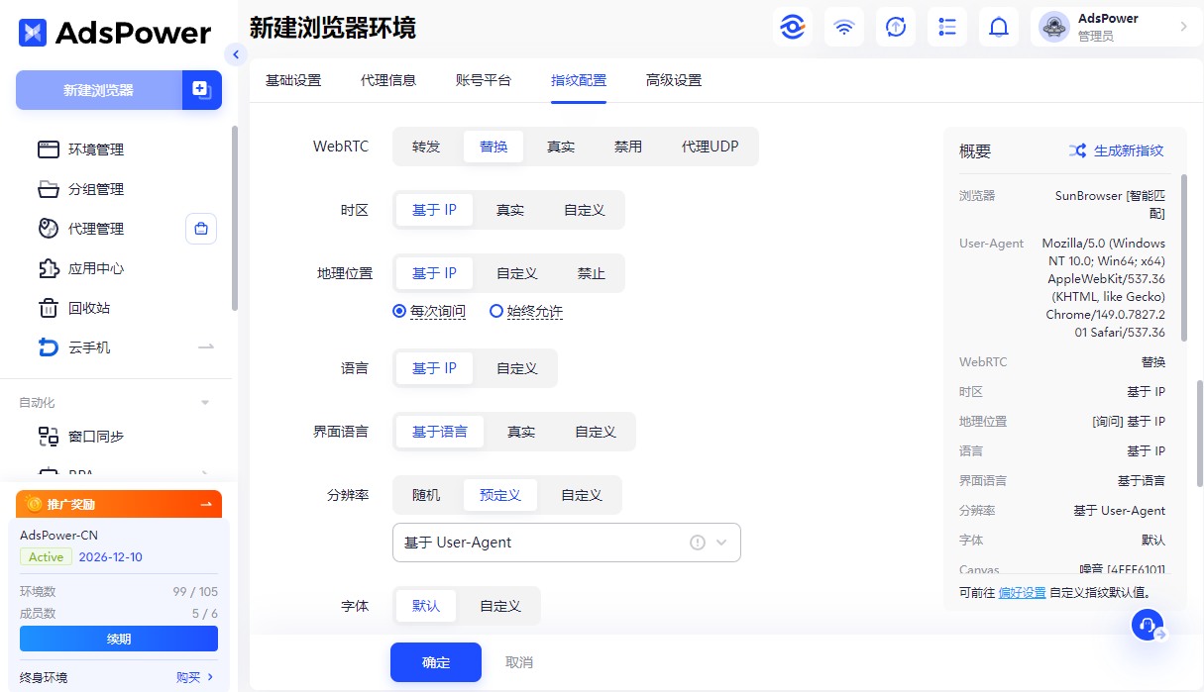Open customer support headset button

coord(1148,625)
